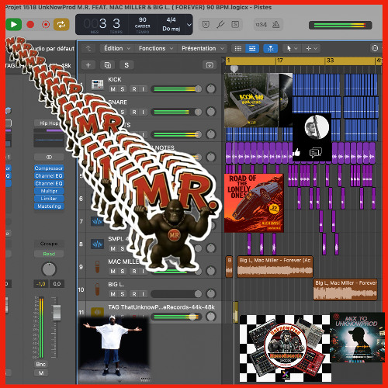Click the SMPL 4 track waveform icon
388x388 pixels.
[x=97, y=244]
